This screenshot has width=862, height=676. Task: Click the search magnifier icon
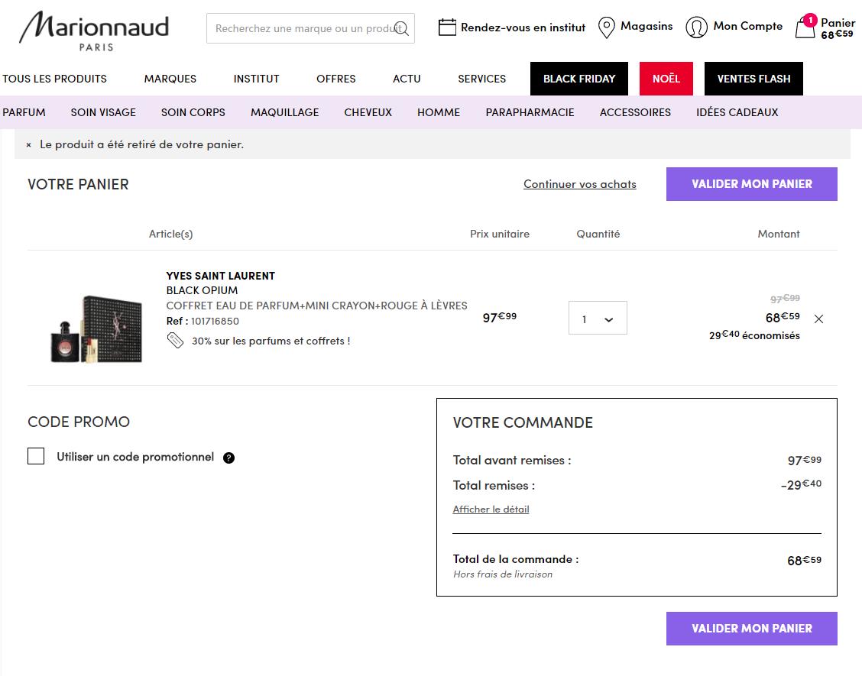click(x=402, y=29)
